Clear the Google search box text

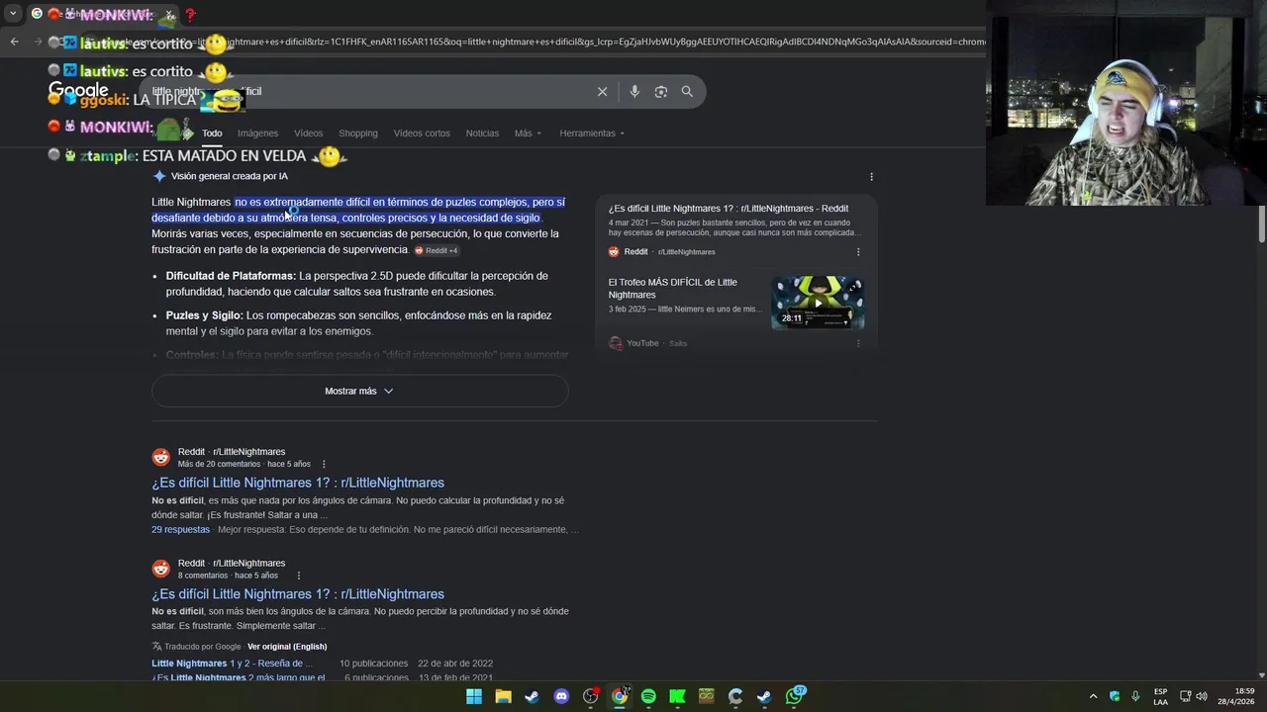[602, 91]
